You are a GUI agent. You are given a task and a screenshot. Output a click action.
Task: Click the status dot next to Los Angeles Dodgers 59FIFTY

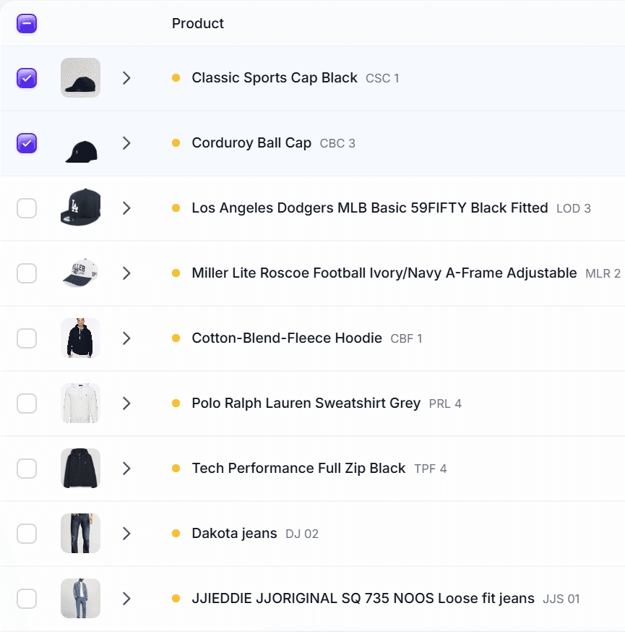pos(176,208)
